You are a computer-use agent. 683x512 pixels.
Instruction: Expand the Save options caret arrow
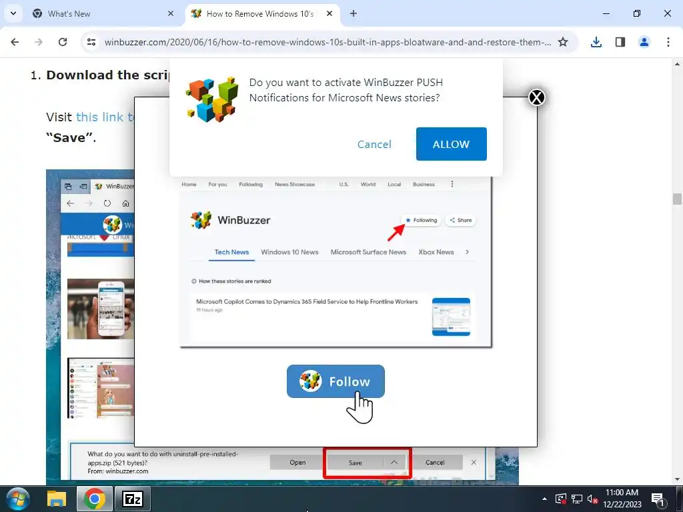(x=394, y=463)
